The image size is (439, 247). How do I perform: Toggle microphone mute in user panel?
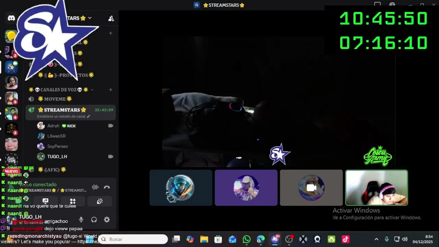(81, 220)
